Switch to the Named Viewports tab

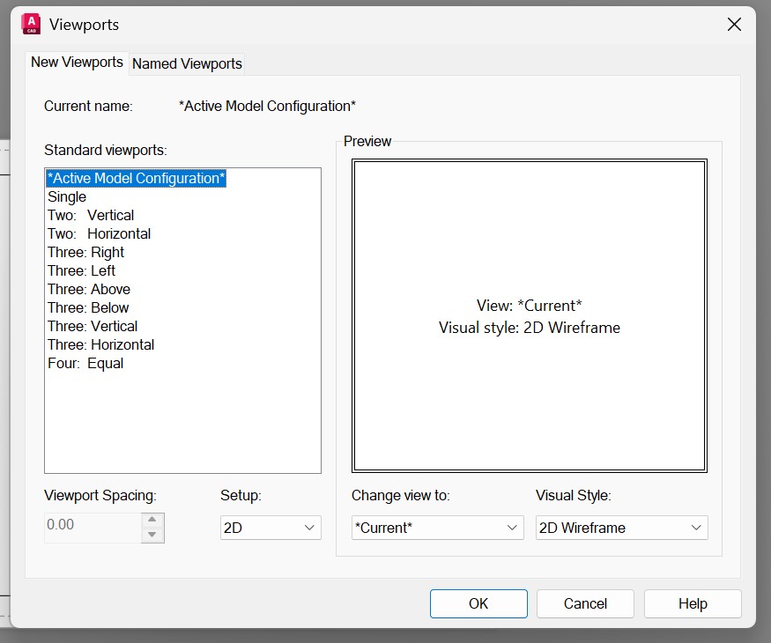pyautogui.click(x=187, y=64)
